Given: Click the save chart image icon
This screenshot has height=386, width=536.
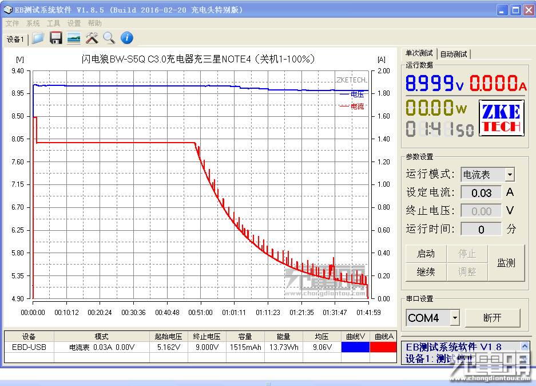Looking at the screenshot, I should coord(74,38).
